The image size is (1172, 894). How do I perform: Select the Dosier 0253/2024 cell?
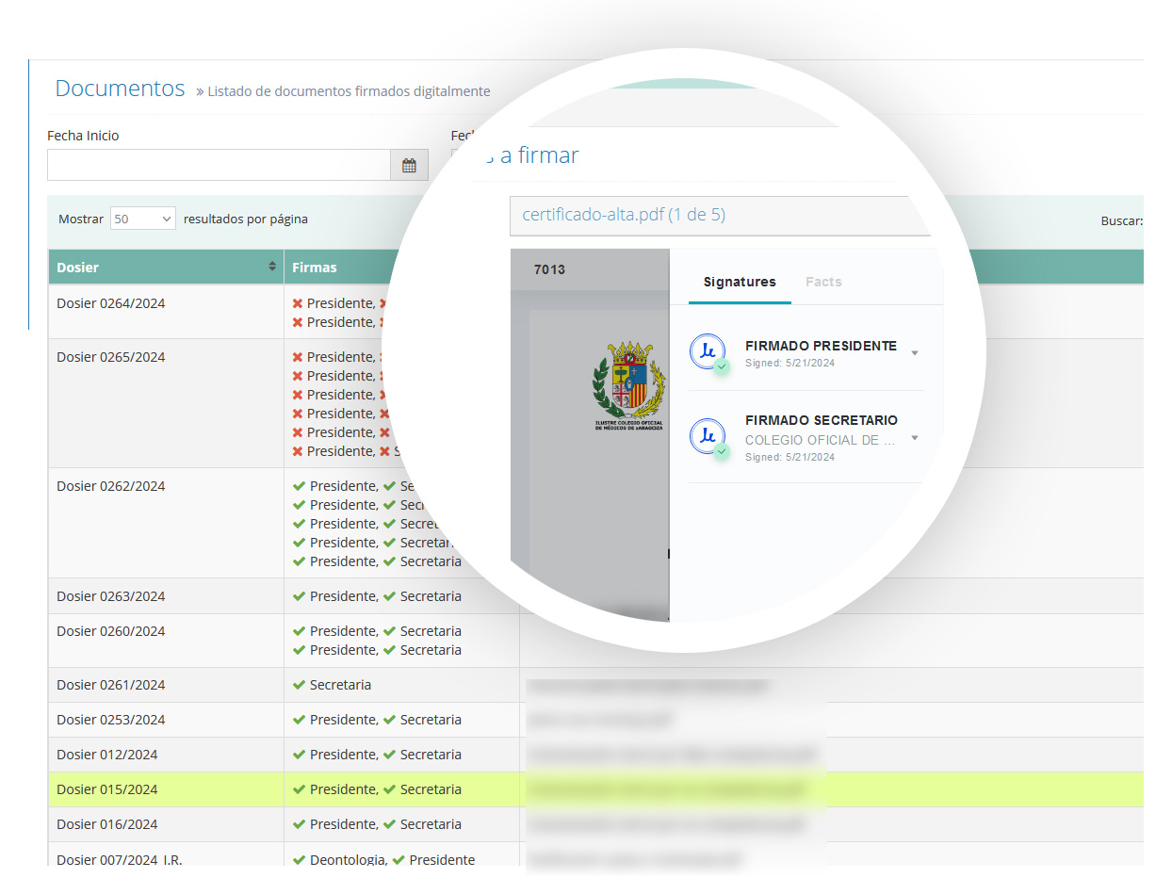[x=166, y=720]
